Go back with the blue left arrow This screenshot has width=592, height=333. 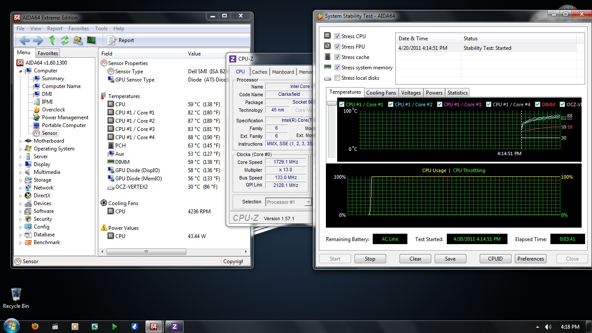(x=25, y=40)
